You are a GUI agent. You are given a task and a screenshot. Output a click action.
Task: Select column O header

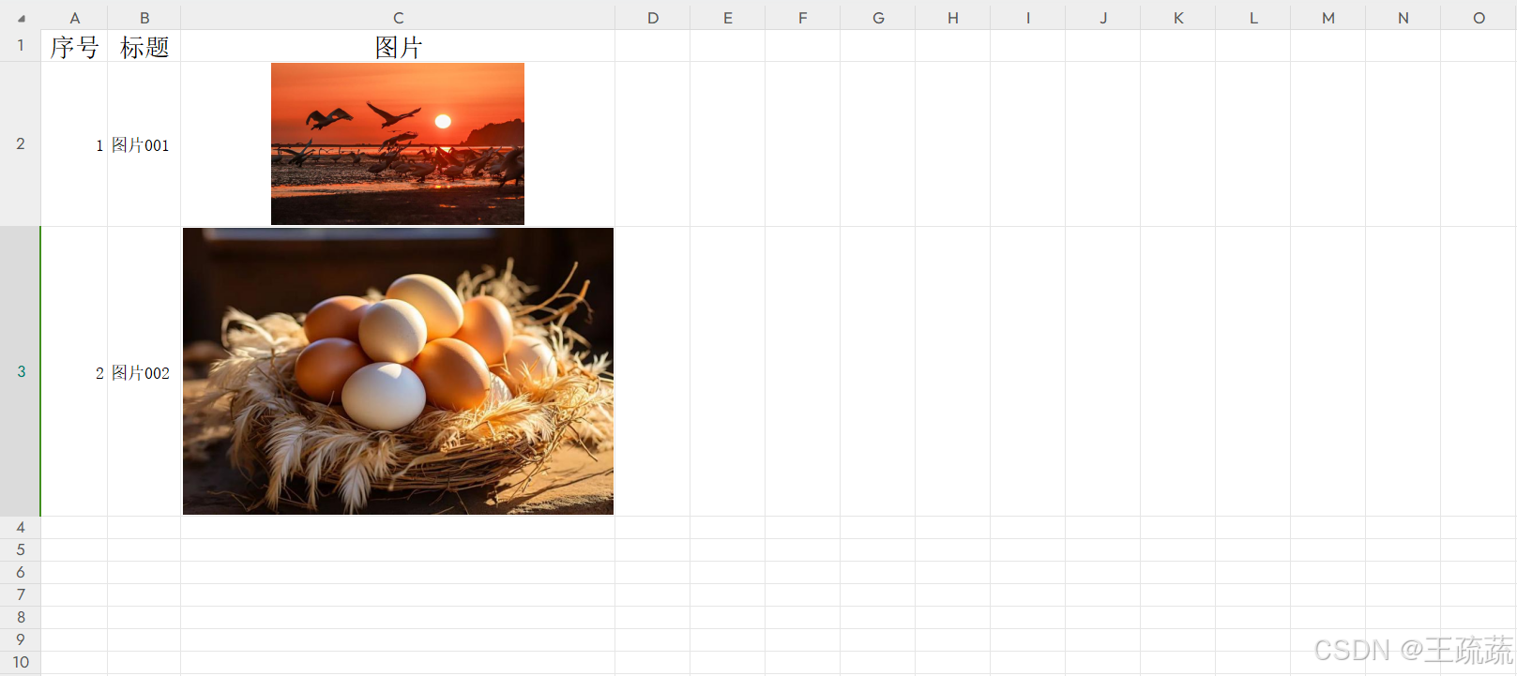tap(1479, 18)
